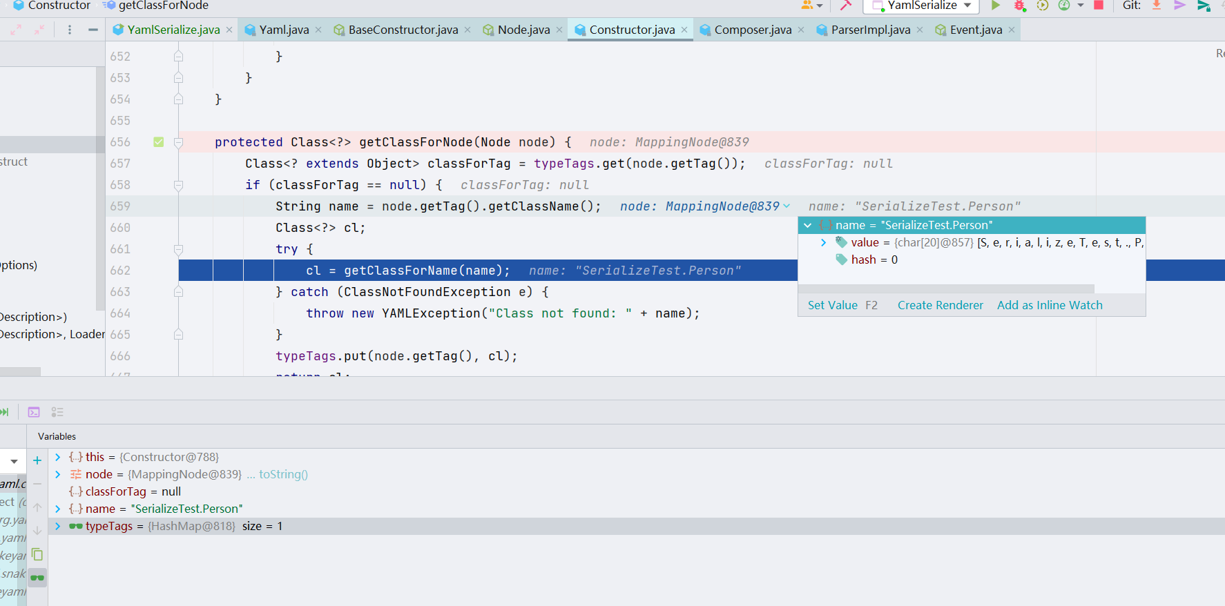Expand the value char array in popup
The width and height of the screenshot is (1225, 606).
coord(823,242)
